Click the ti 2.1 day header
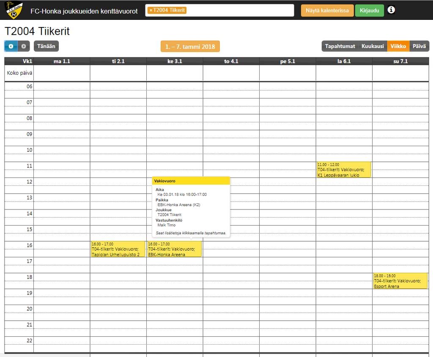Screen dimensions: 433x357 coord(118,61)
